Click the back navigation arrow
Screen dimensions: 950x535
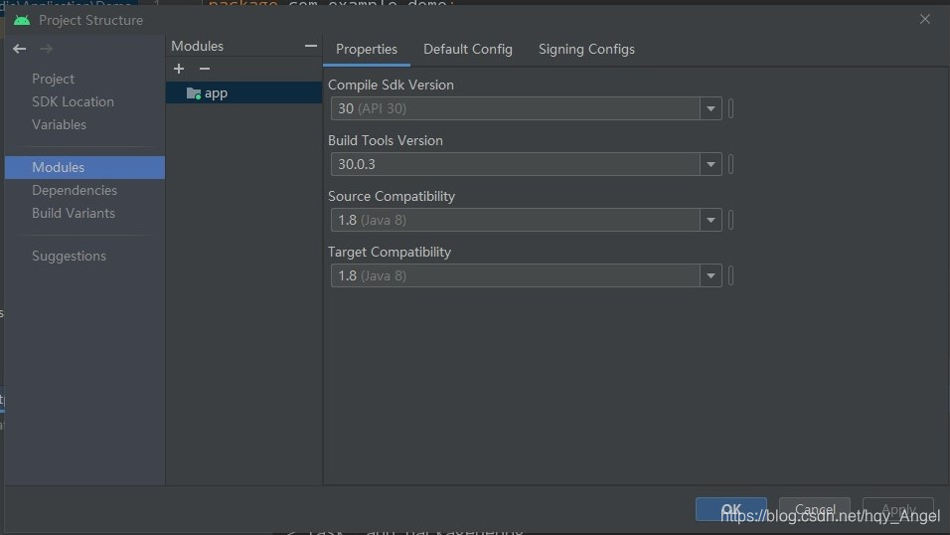(20, 49)
